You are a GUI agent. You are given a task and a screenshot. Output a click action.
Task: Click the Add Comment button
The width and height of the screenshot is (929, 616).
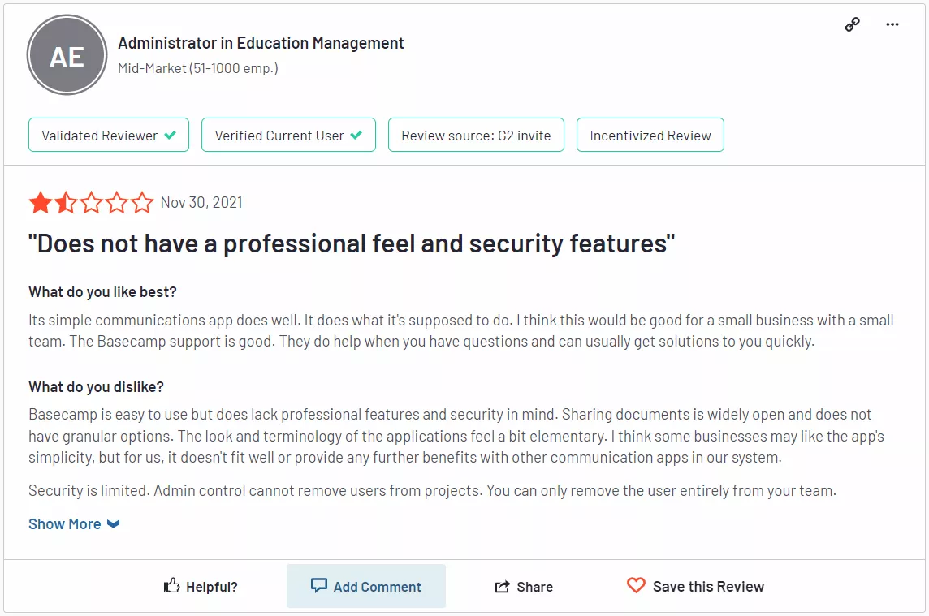pos(366,586)
